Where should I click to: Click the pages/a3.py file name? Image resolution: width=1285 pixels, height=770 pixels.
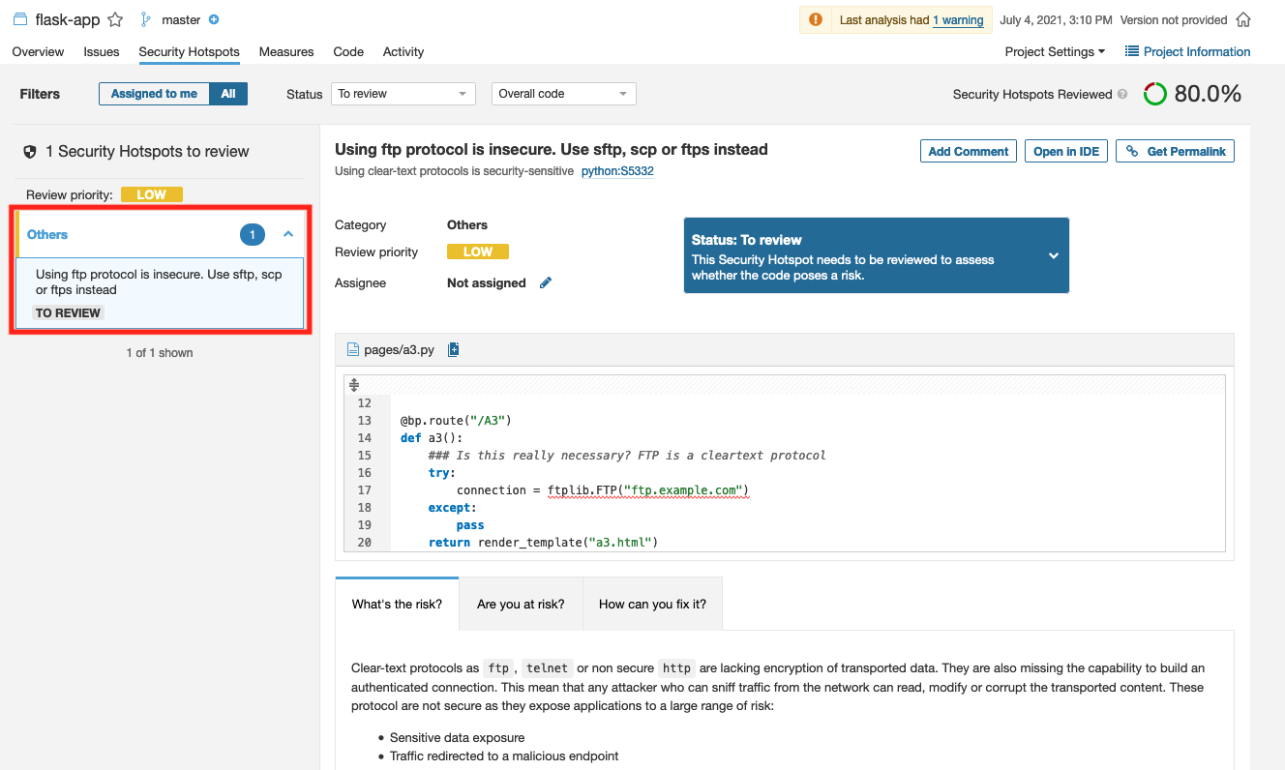pos(400,349)
